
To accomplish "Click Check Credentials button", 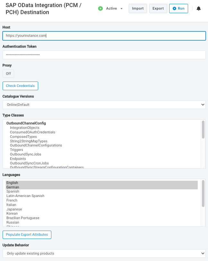I will tap(20, 86).
